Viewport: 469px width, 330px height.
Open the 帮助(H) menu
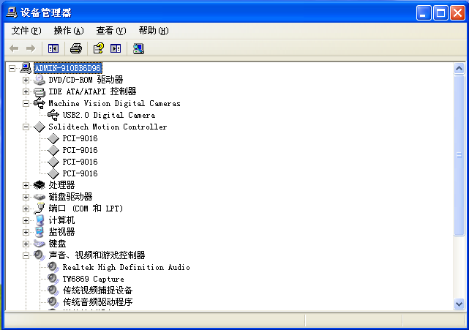[x=153, y=31]
